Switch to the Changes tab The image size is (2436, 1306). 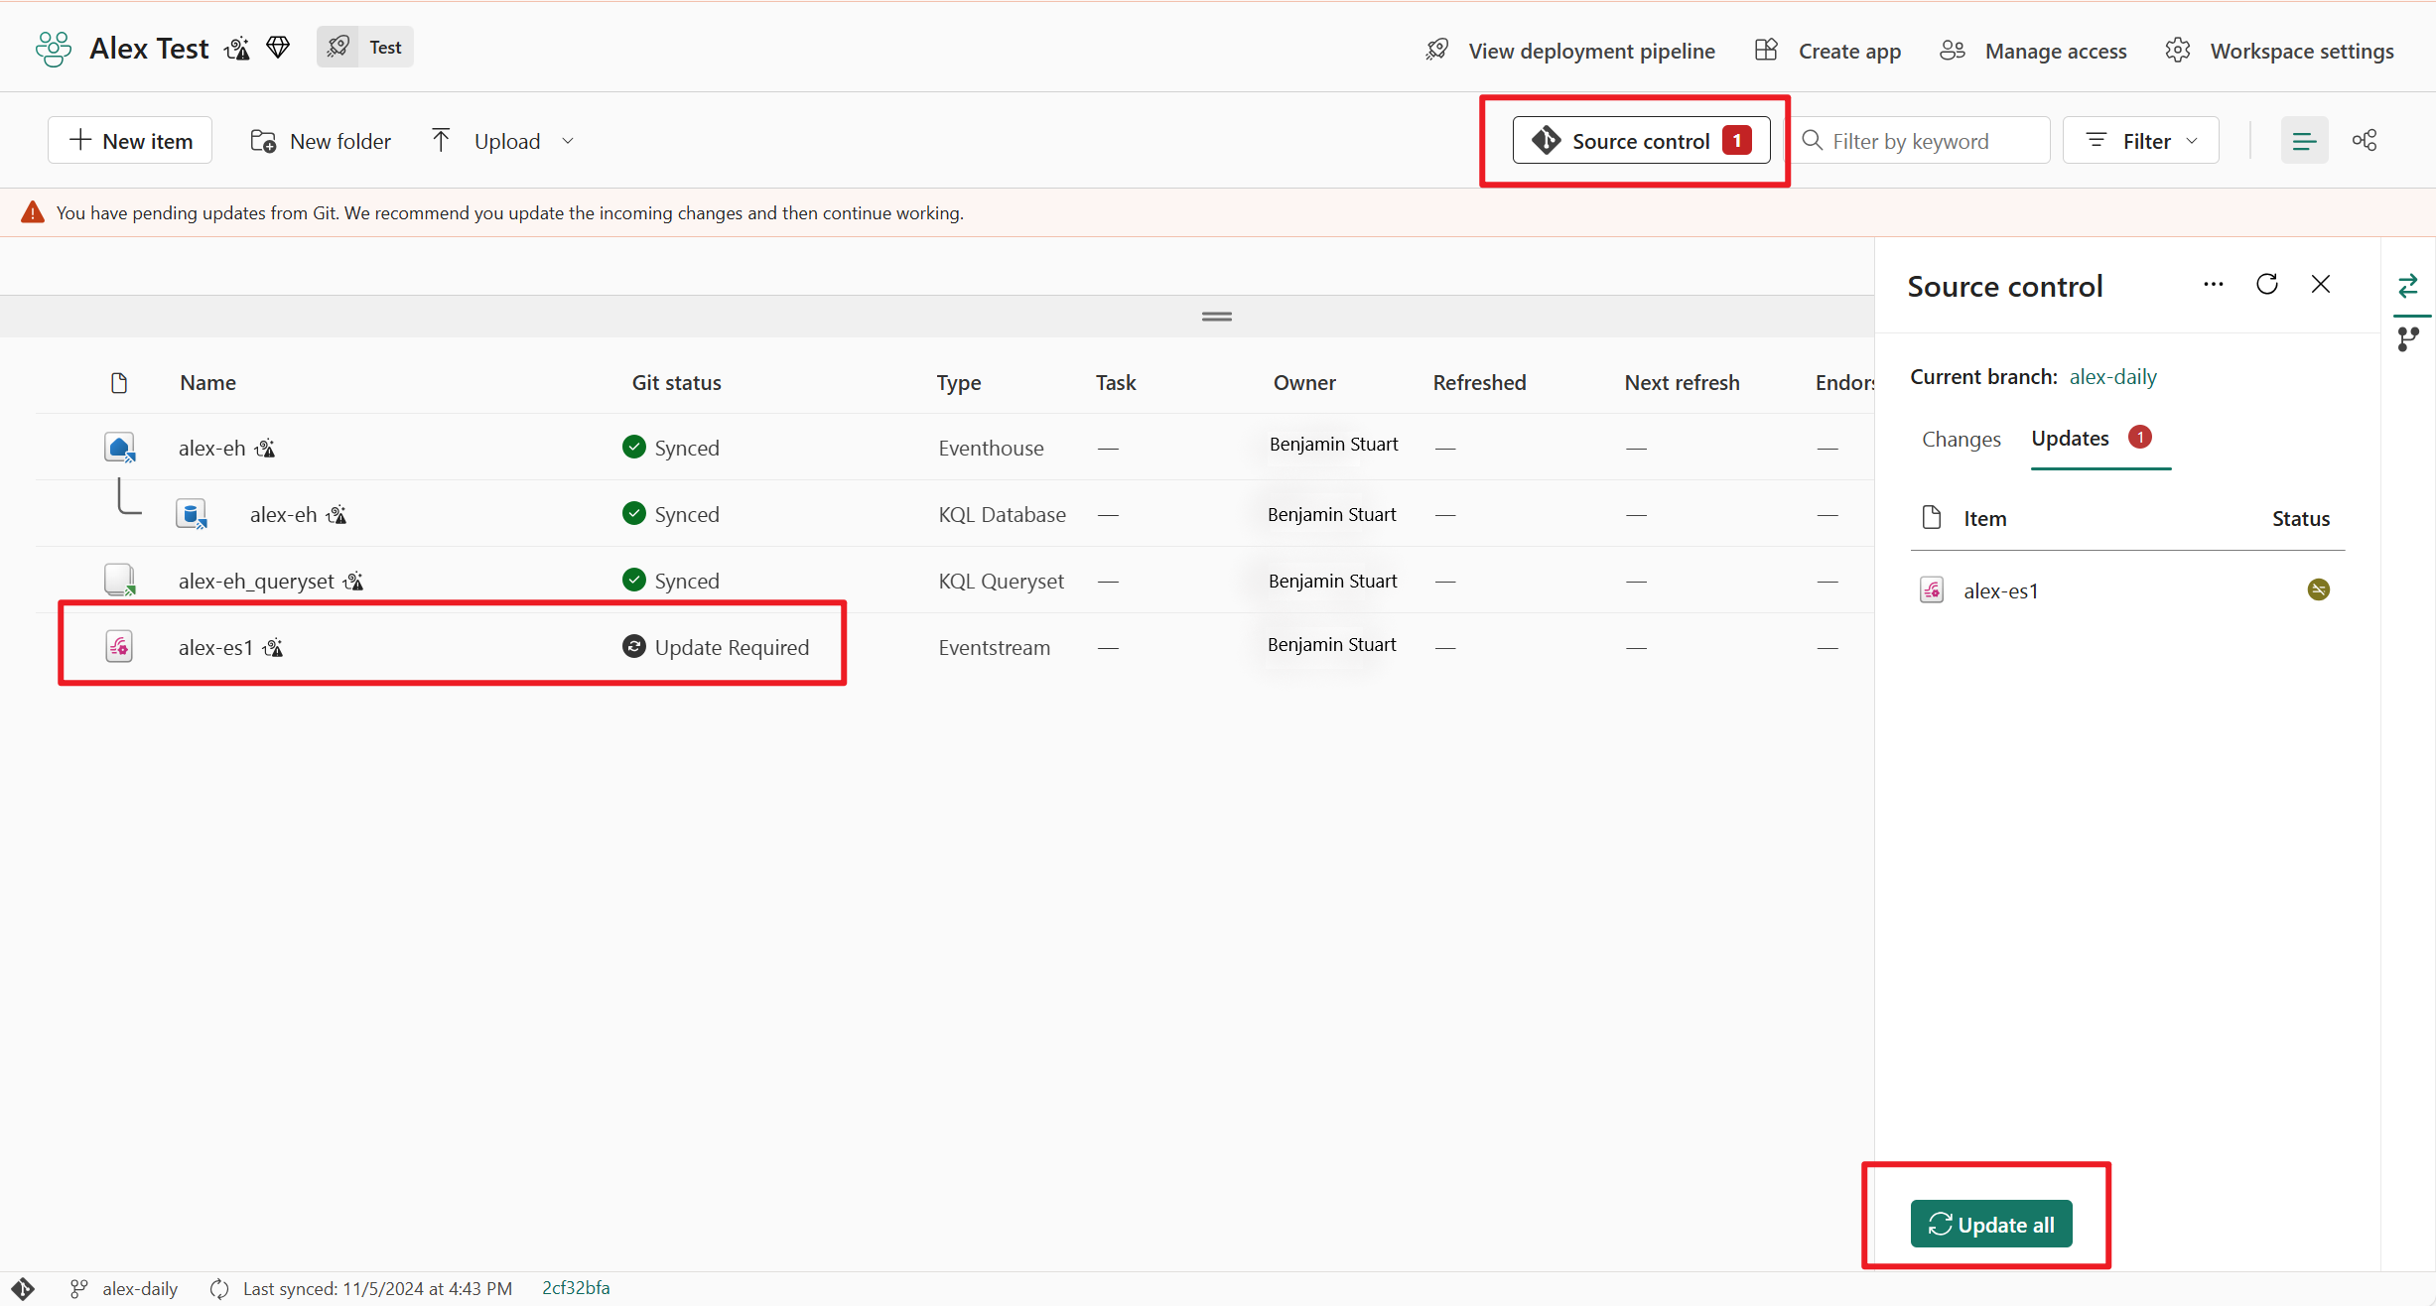click(x=1961, y=439)
